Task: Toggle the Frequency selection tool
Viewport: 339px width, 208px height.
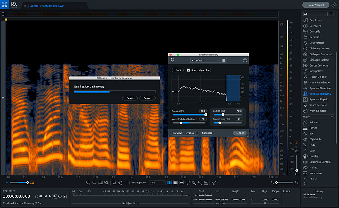Action: click(x=182, y=183)
